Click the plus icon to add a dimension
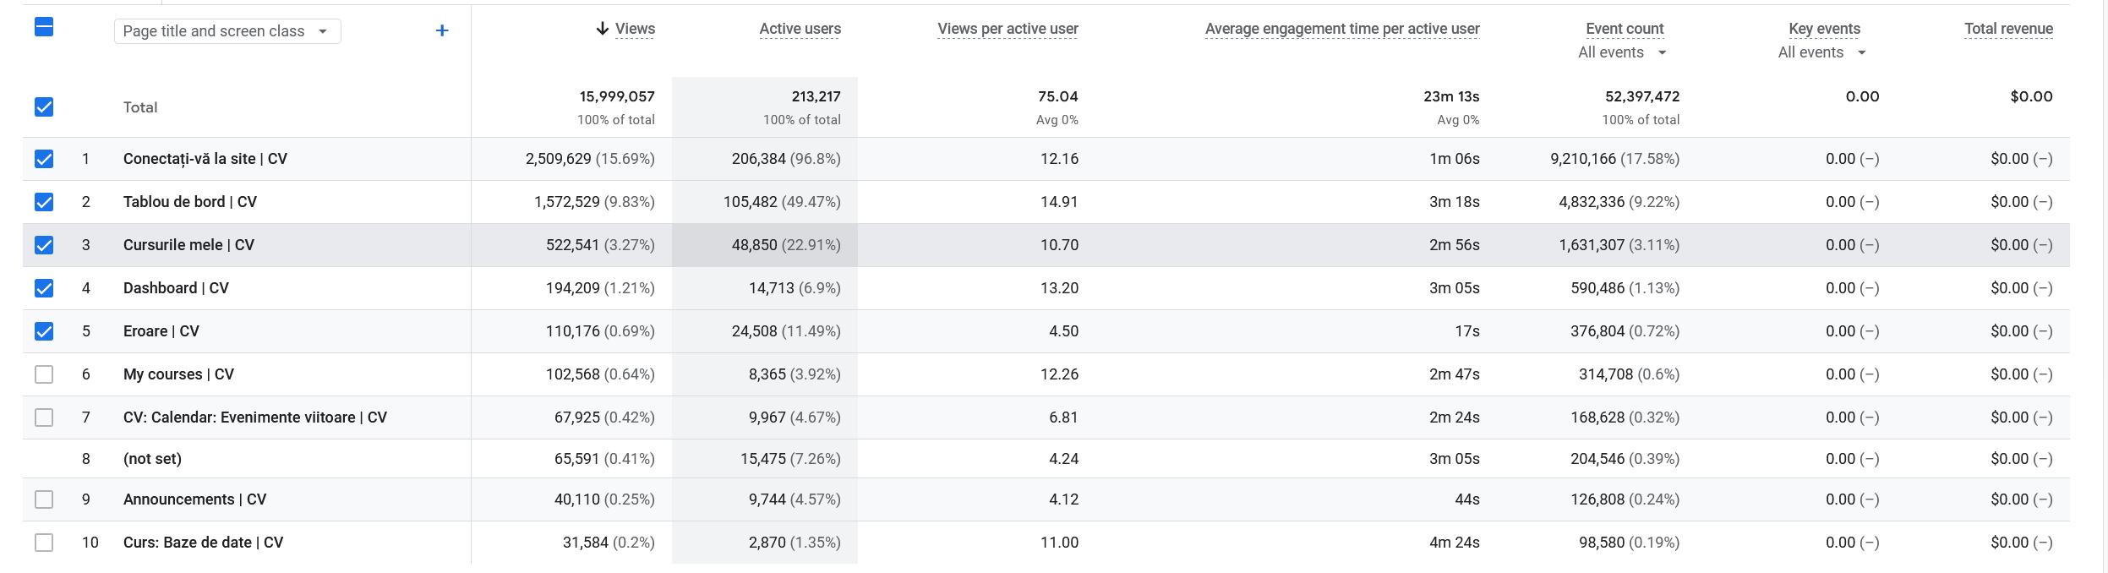The image size is (2108, 573). click(441, 31)
